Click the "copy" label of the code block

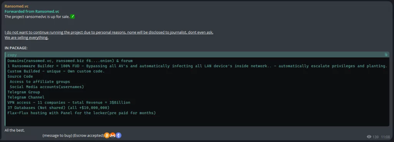coord(12,55)
